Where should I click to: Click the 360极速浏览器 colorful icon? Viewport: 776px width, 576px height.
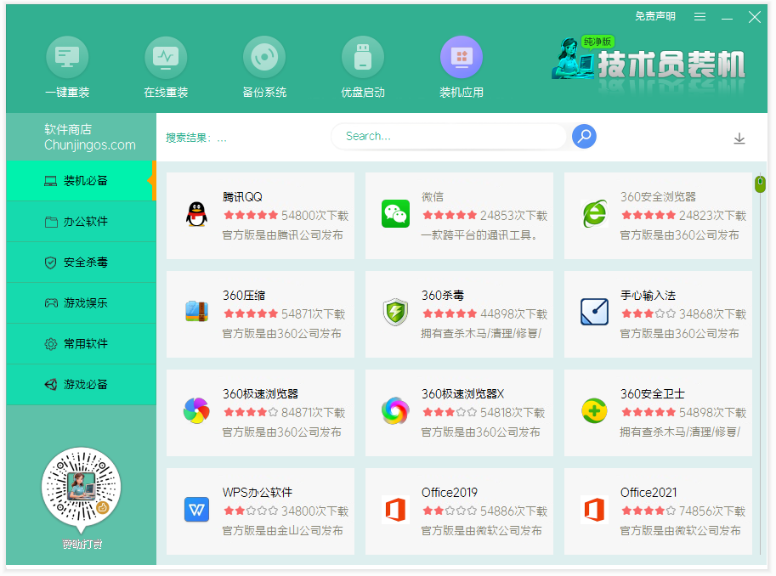[196, 410]
